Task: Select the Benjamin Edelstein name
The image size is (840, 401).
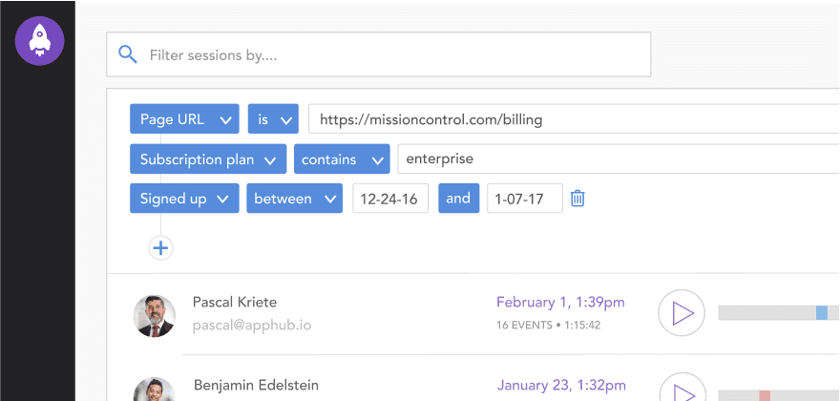Action: click(256, 385)
